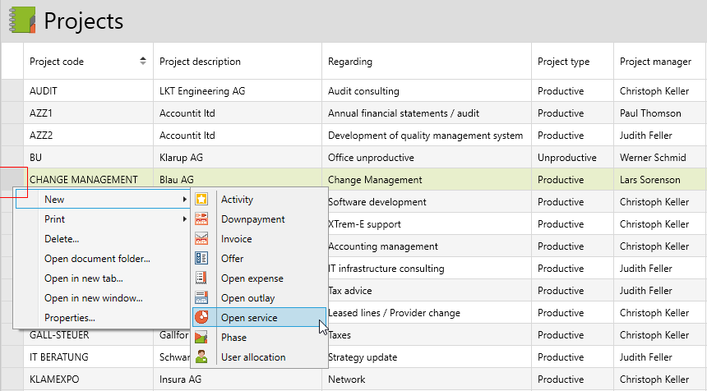Click the Phase chart icon

(201, 338)
